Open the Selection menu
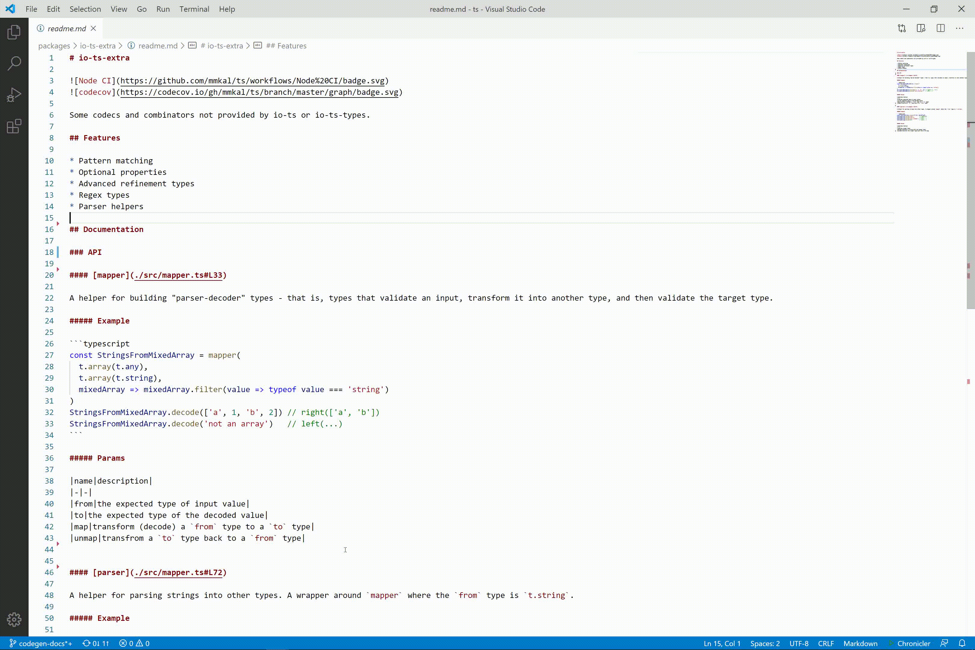Image resolution: width=975 pixels, height=650 pixels. pos(85,9)
